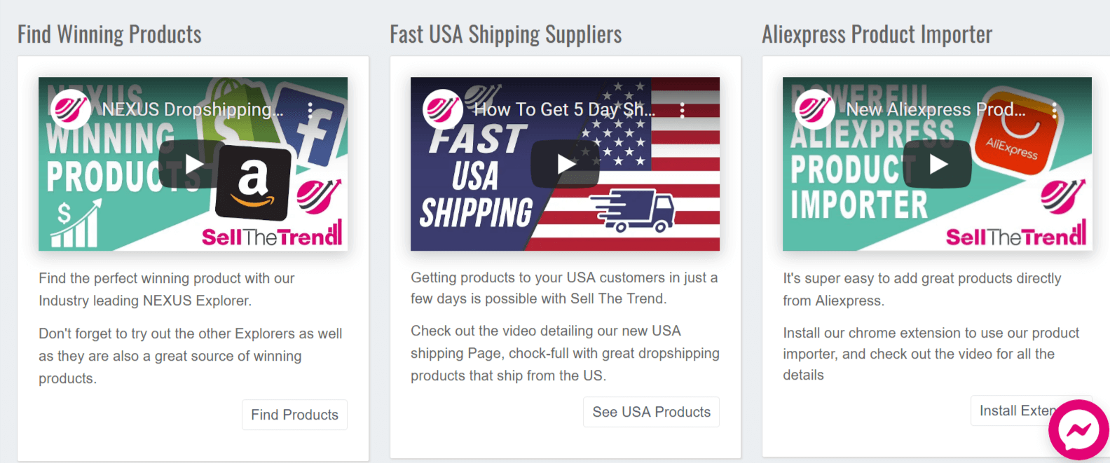
Task: Play the New Aliexpress Product Importer video
Action: [x=937, y=165]
